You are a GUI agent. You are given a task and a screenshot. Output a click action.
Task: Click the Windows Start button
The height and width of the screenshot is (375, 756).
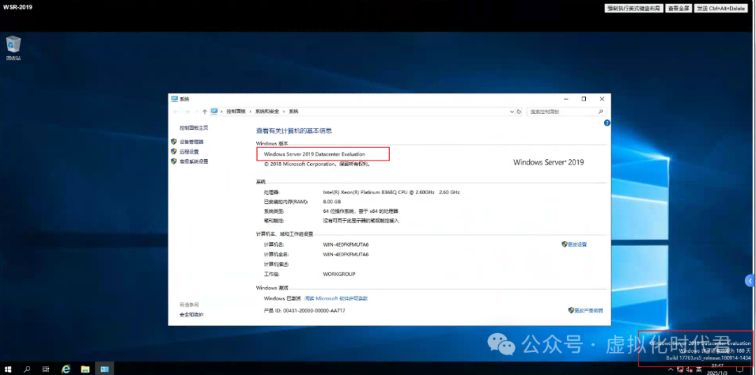pos(8,369)
